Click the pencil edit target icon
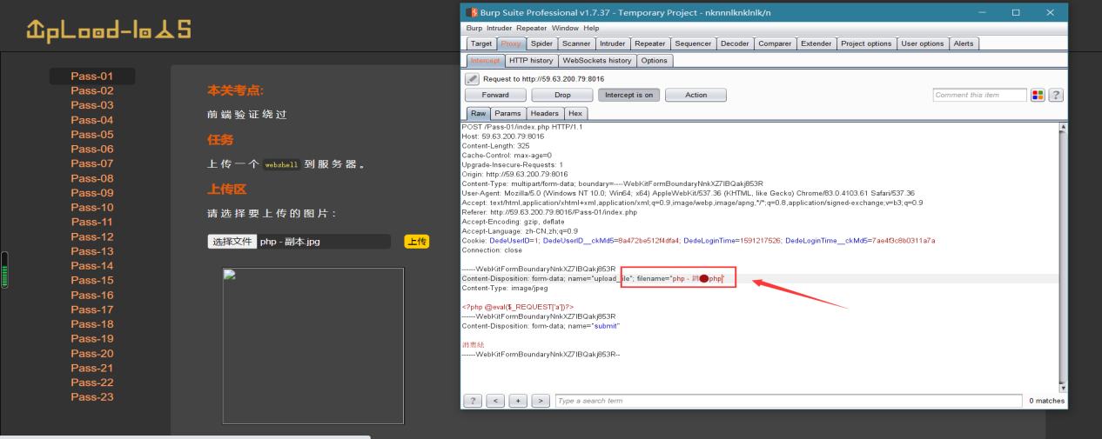The height and width of the screenshot is (439, 1102). [472, 78]
